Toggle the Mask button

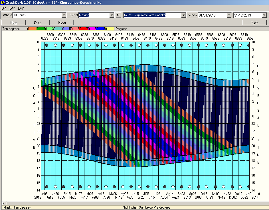[254, 23]
